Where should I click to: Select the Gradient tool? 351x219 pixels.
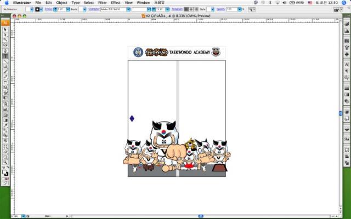coord(5,120)
